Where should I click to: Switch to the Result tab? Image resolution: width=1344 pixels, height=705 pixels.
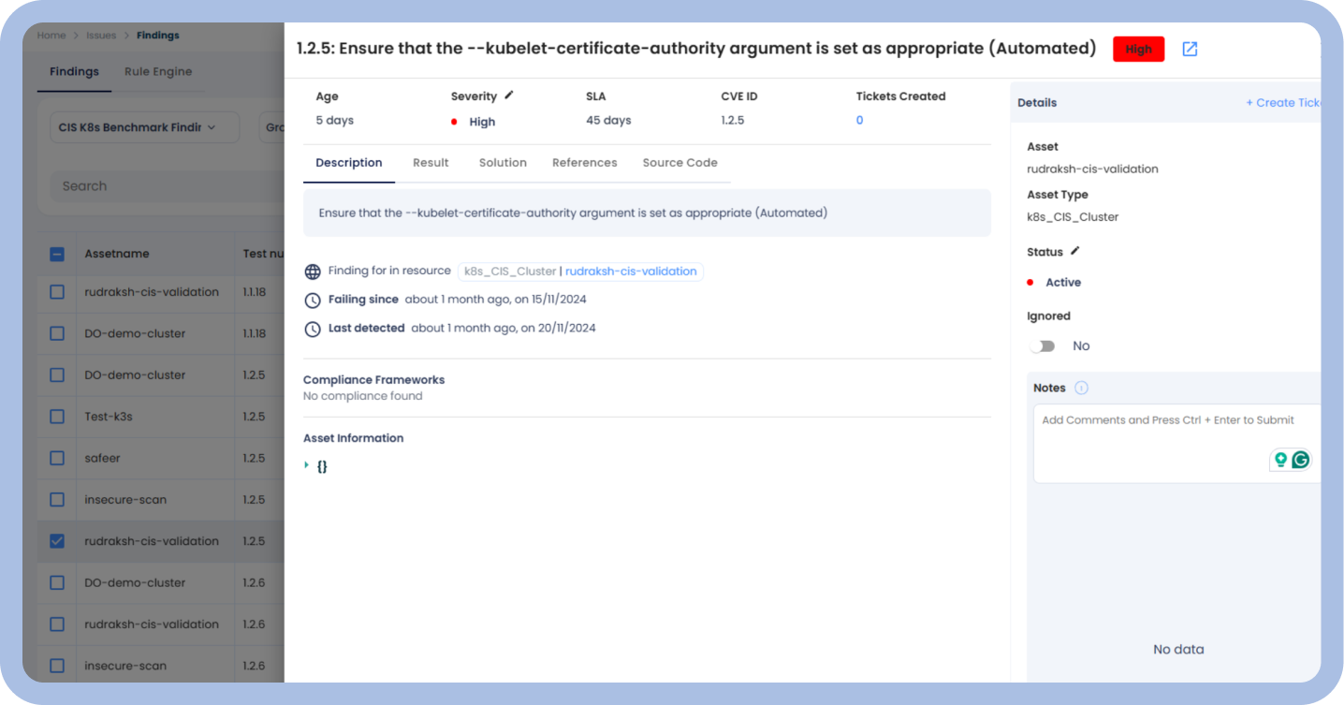tap(431, 163)
